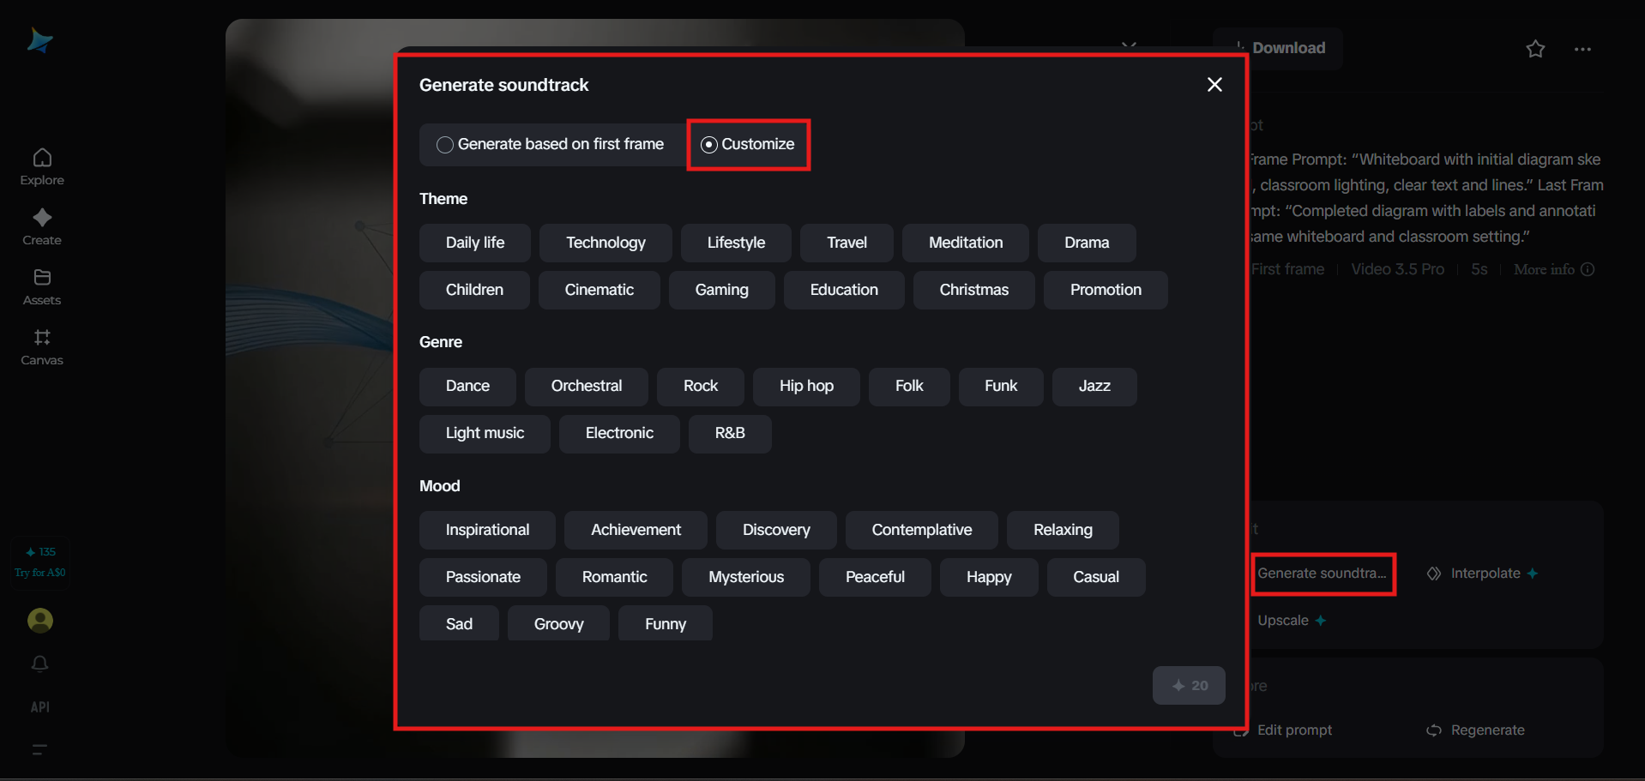The height and width of the screenshot is (781, 1645).
Task: Open the Canvas workspace icon
Action: click(x=42, y=338)
